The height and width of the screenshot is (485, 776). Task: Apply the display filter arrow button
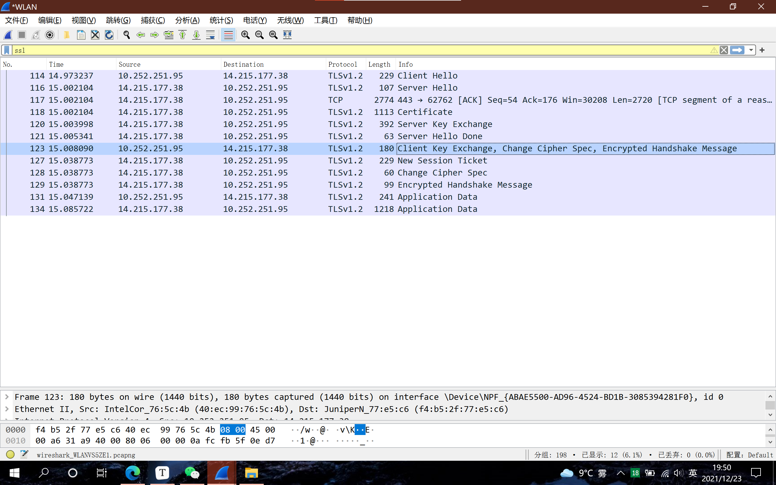737,50
